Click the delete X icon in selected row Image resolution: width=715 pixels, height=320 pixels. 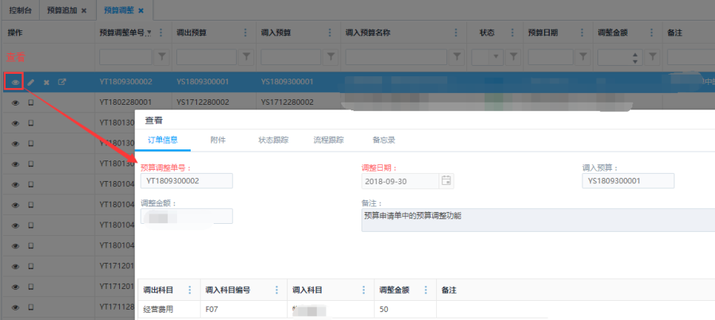coord(46,82)
